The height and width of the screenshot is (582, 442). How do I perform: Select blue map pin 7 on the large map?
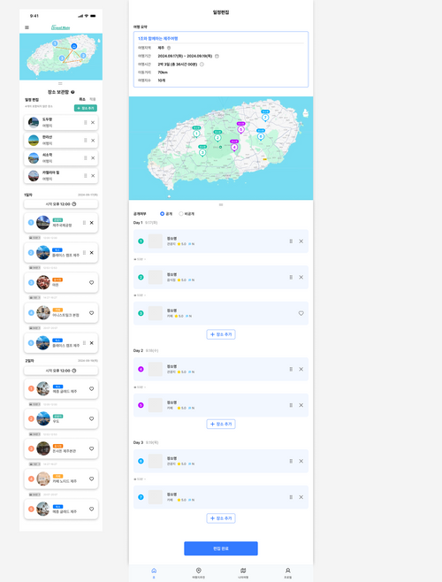pos(265,117)
